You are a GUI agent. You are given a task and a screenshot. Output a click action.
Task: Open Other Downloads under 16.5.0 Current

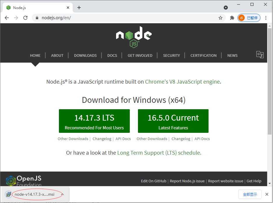(x=152, y=139)
